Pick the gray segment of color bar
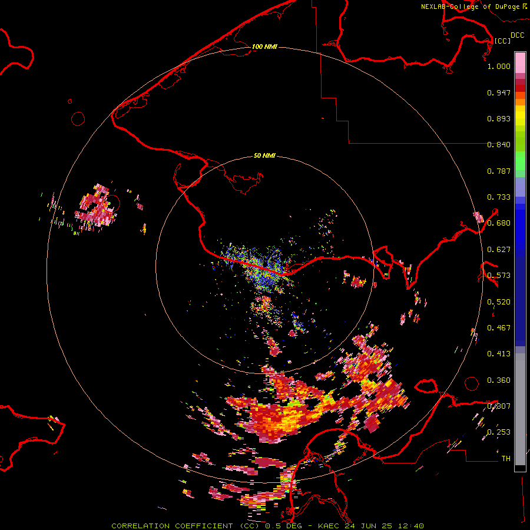This screenshot has width=530, height=530. point(520,409)
